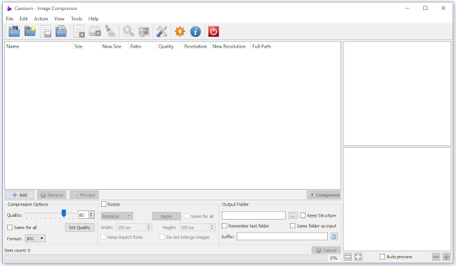Open the Format JPG dropdown
This screenshot has height=266, width=456.
click(35, 238)
